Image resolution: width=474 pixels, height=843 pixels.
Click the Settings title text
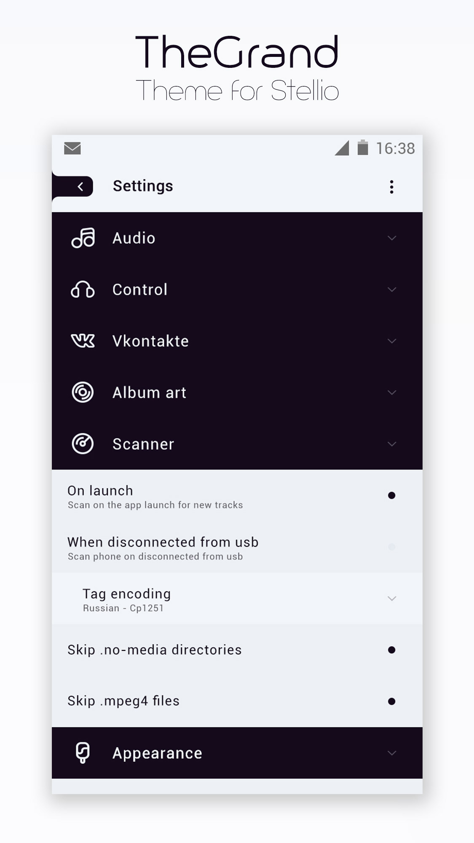coord(143,186)
